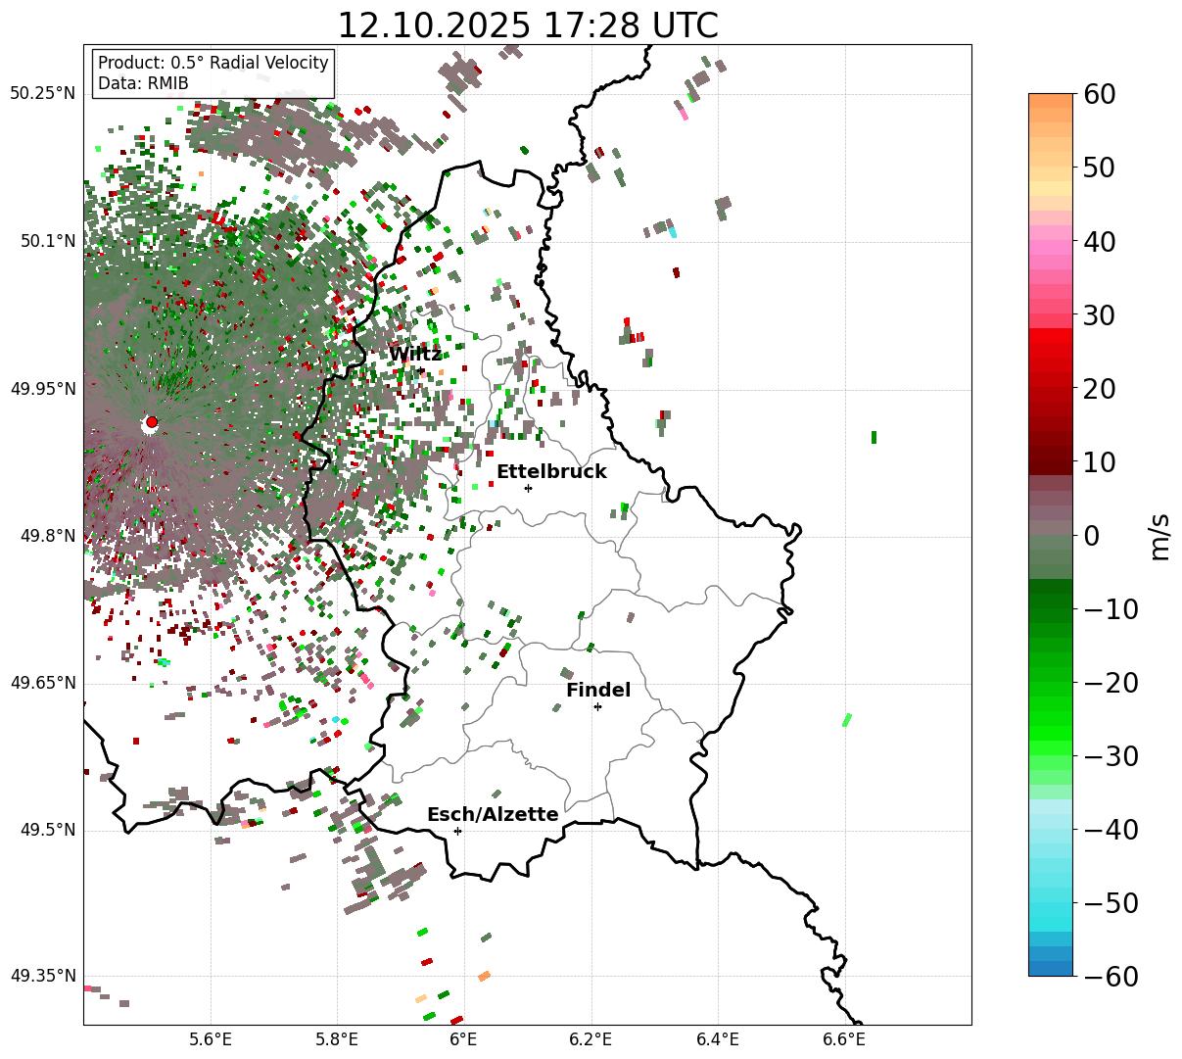The height and width of the screenshot is (1059, 1182).
Task: Click the Findel city label
Action: tap(598, 691)
